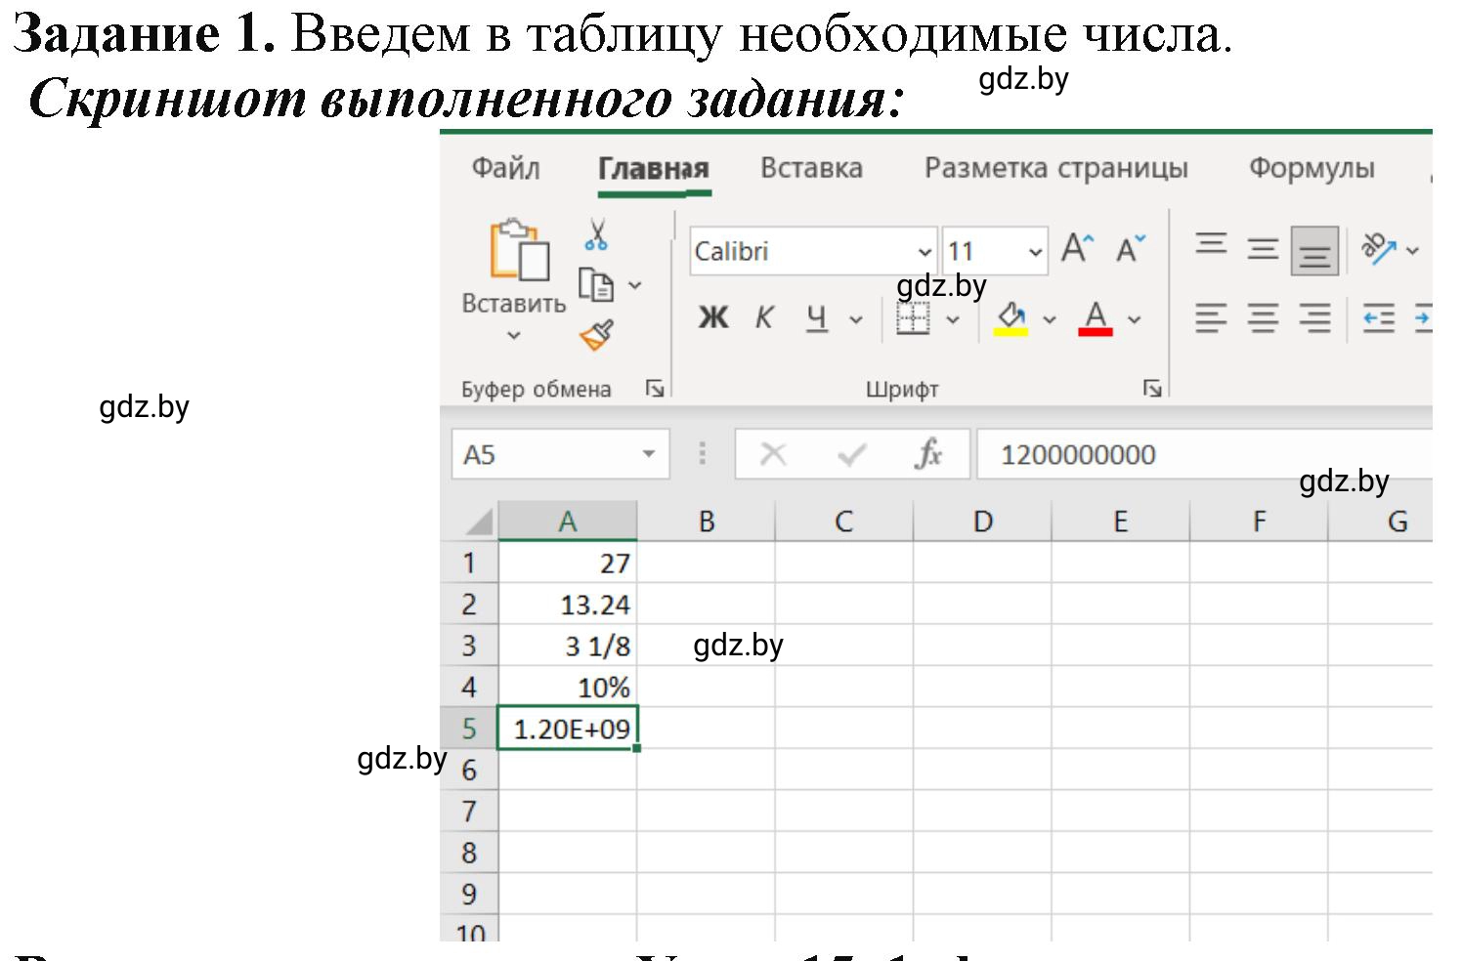Click the Paste clipboard icon
Screen dimensions: 1462x961
coord(518,250)
